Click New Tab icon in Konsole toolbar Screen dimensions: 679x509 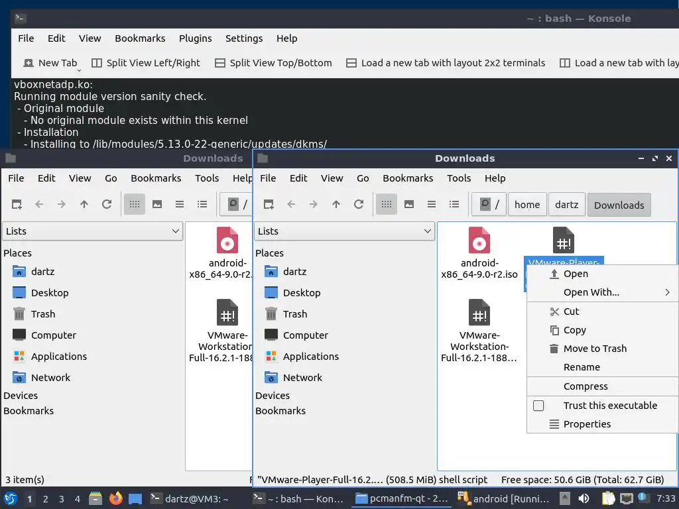pyautogui.click(x=28, y=63)
